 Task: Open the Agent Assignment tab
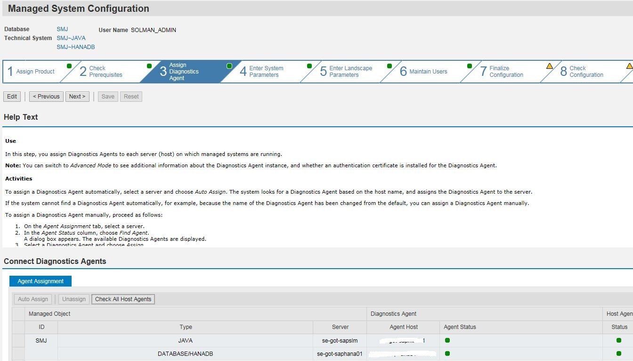tap(41, 281)
